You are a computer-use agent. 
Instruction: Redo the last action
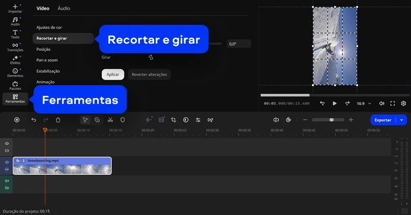tap(46, 120)
